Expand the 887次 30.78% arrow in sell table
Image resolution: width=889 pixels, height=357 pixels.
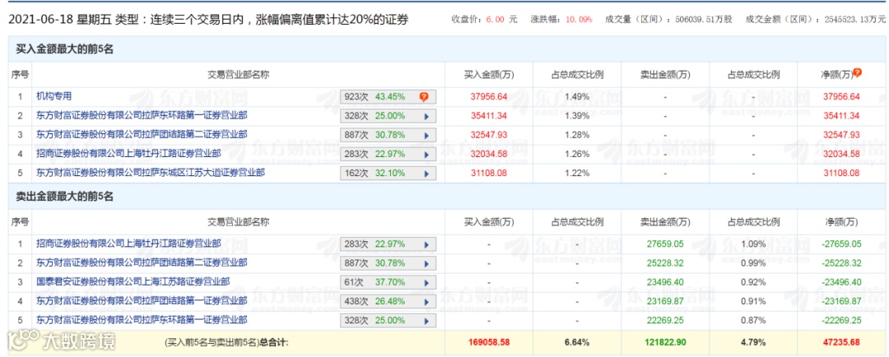pyautogui.click(x=426, y=263)
